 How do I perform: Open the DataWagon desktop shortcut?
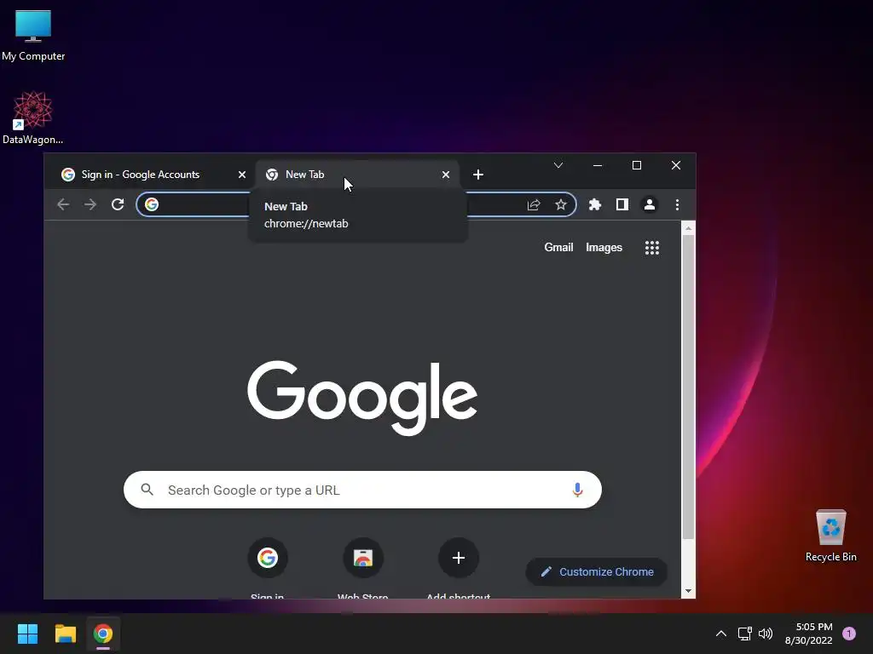coord(33,118)
